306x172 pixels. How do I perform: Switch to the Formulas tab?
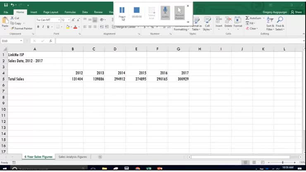click(70, 12)
